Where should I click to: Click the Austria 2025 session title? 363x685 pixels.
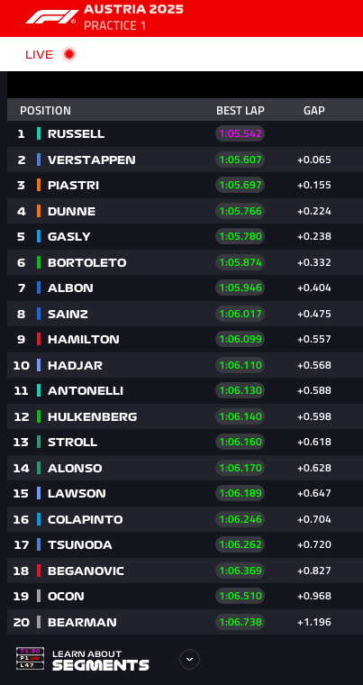(133, 9)
